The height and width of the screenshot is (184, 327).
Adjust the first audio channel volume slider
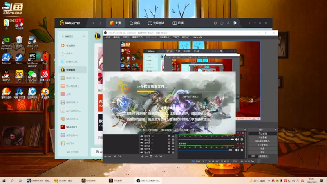coord(206,139)
